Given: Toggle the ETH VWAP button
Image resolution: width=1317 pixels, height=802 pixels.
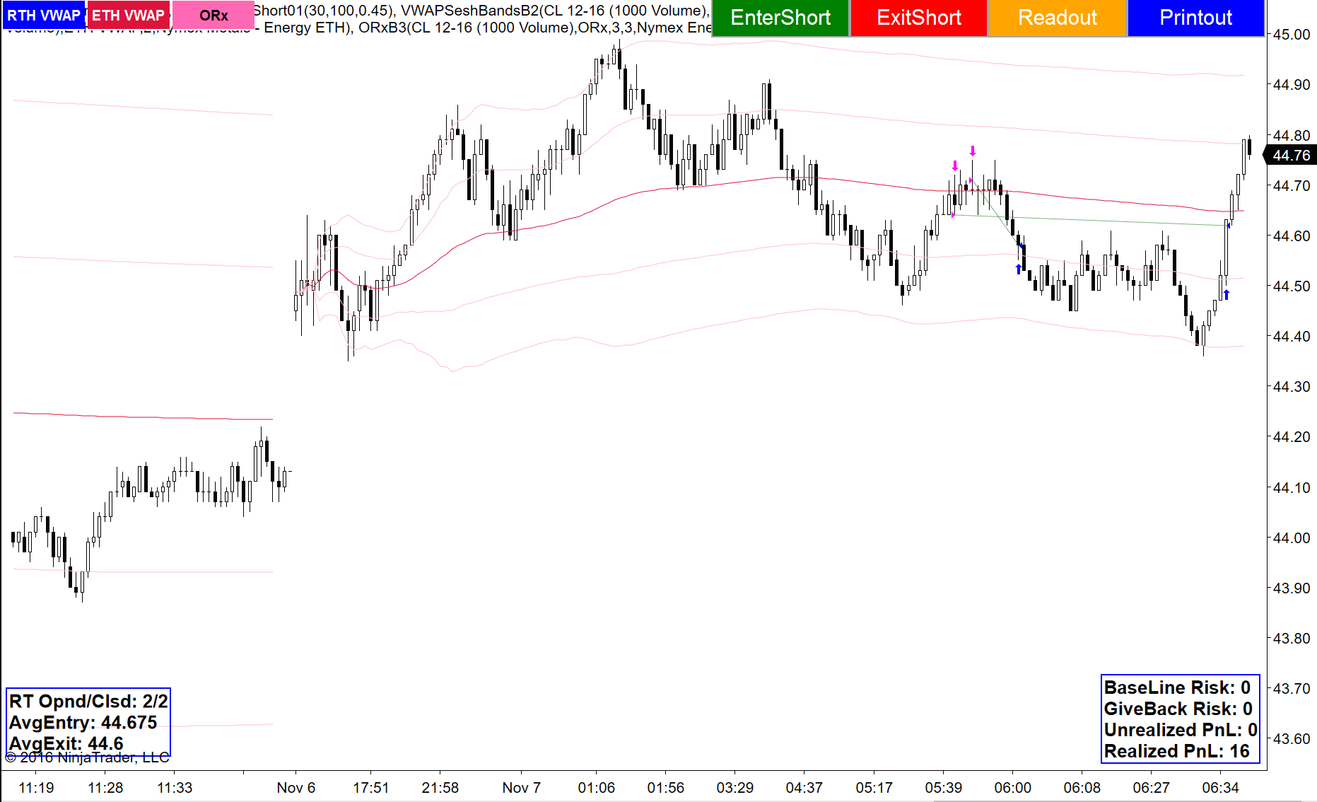Looking at the screenshot, I should coord(129,16).
